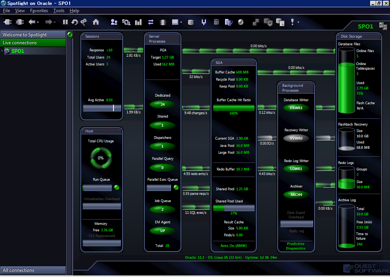Viewport: 390px width, 277px height.
Task: Pause monitoring with the pause icon
Action: coord(66,22)
